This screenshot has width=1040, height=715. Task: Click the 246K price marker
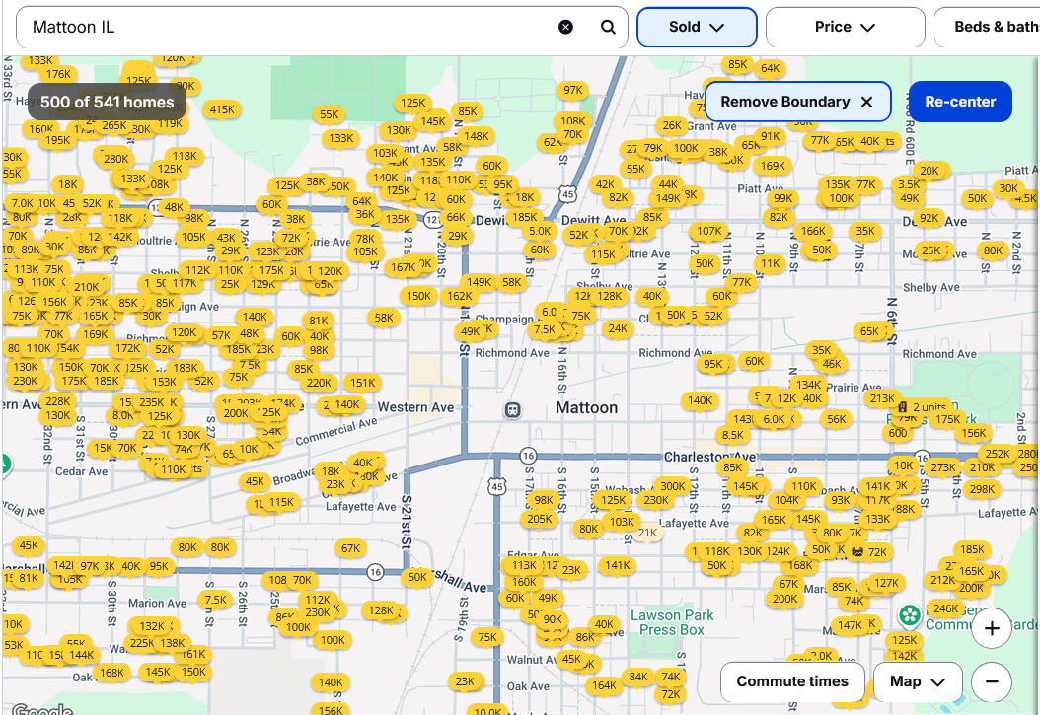pyautogui.click(x=945, y=608)
